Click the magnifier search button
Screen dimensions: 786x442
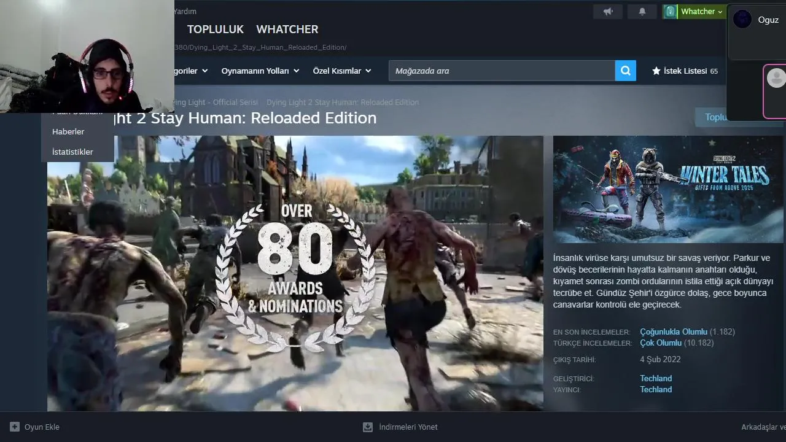pos(625,71)
